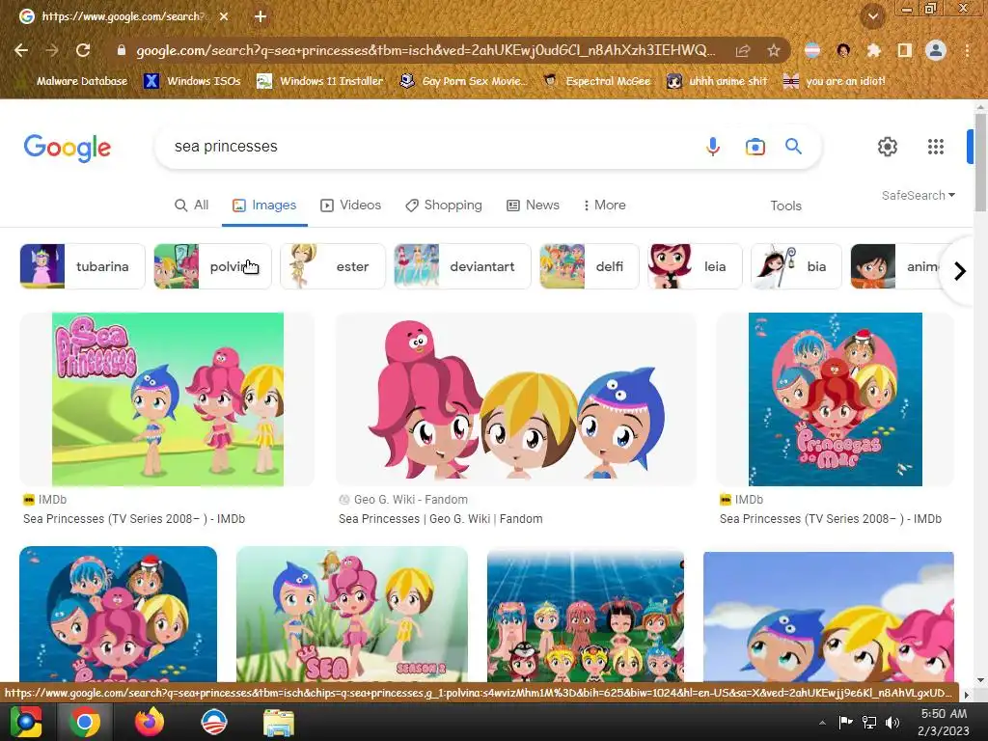Filter images by the delfi chip
The width and height of the screenshot is (988, 741).
click(590, 266)
